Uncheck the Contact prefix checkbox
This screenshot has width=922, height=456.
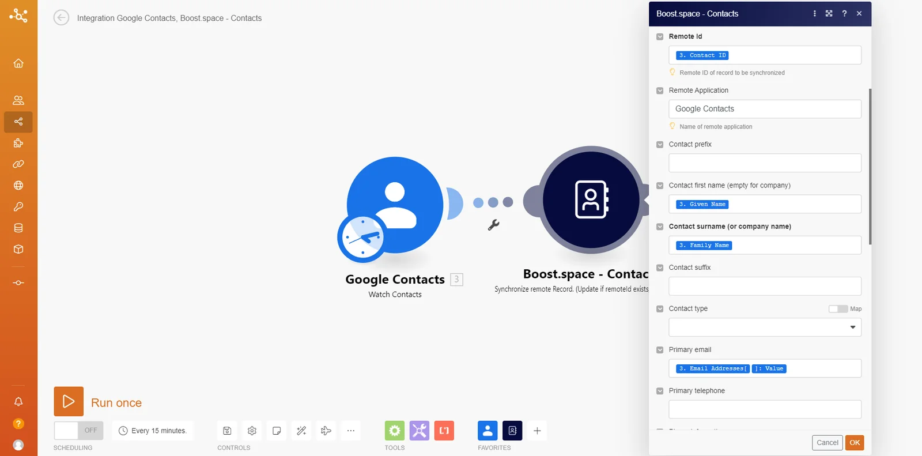(660, 145)
